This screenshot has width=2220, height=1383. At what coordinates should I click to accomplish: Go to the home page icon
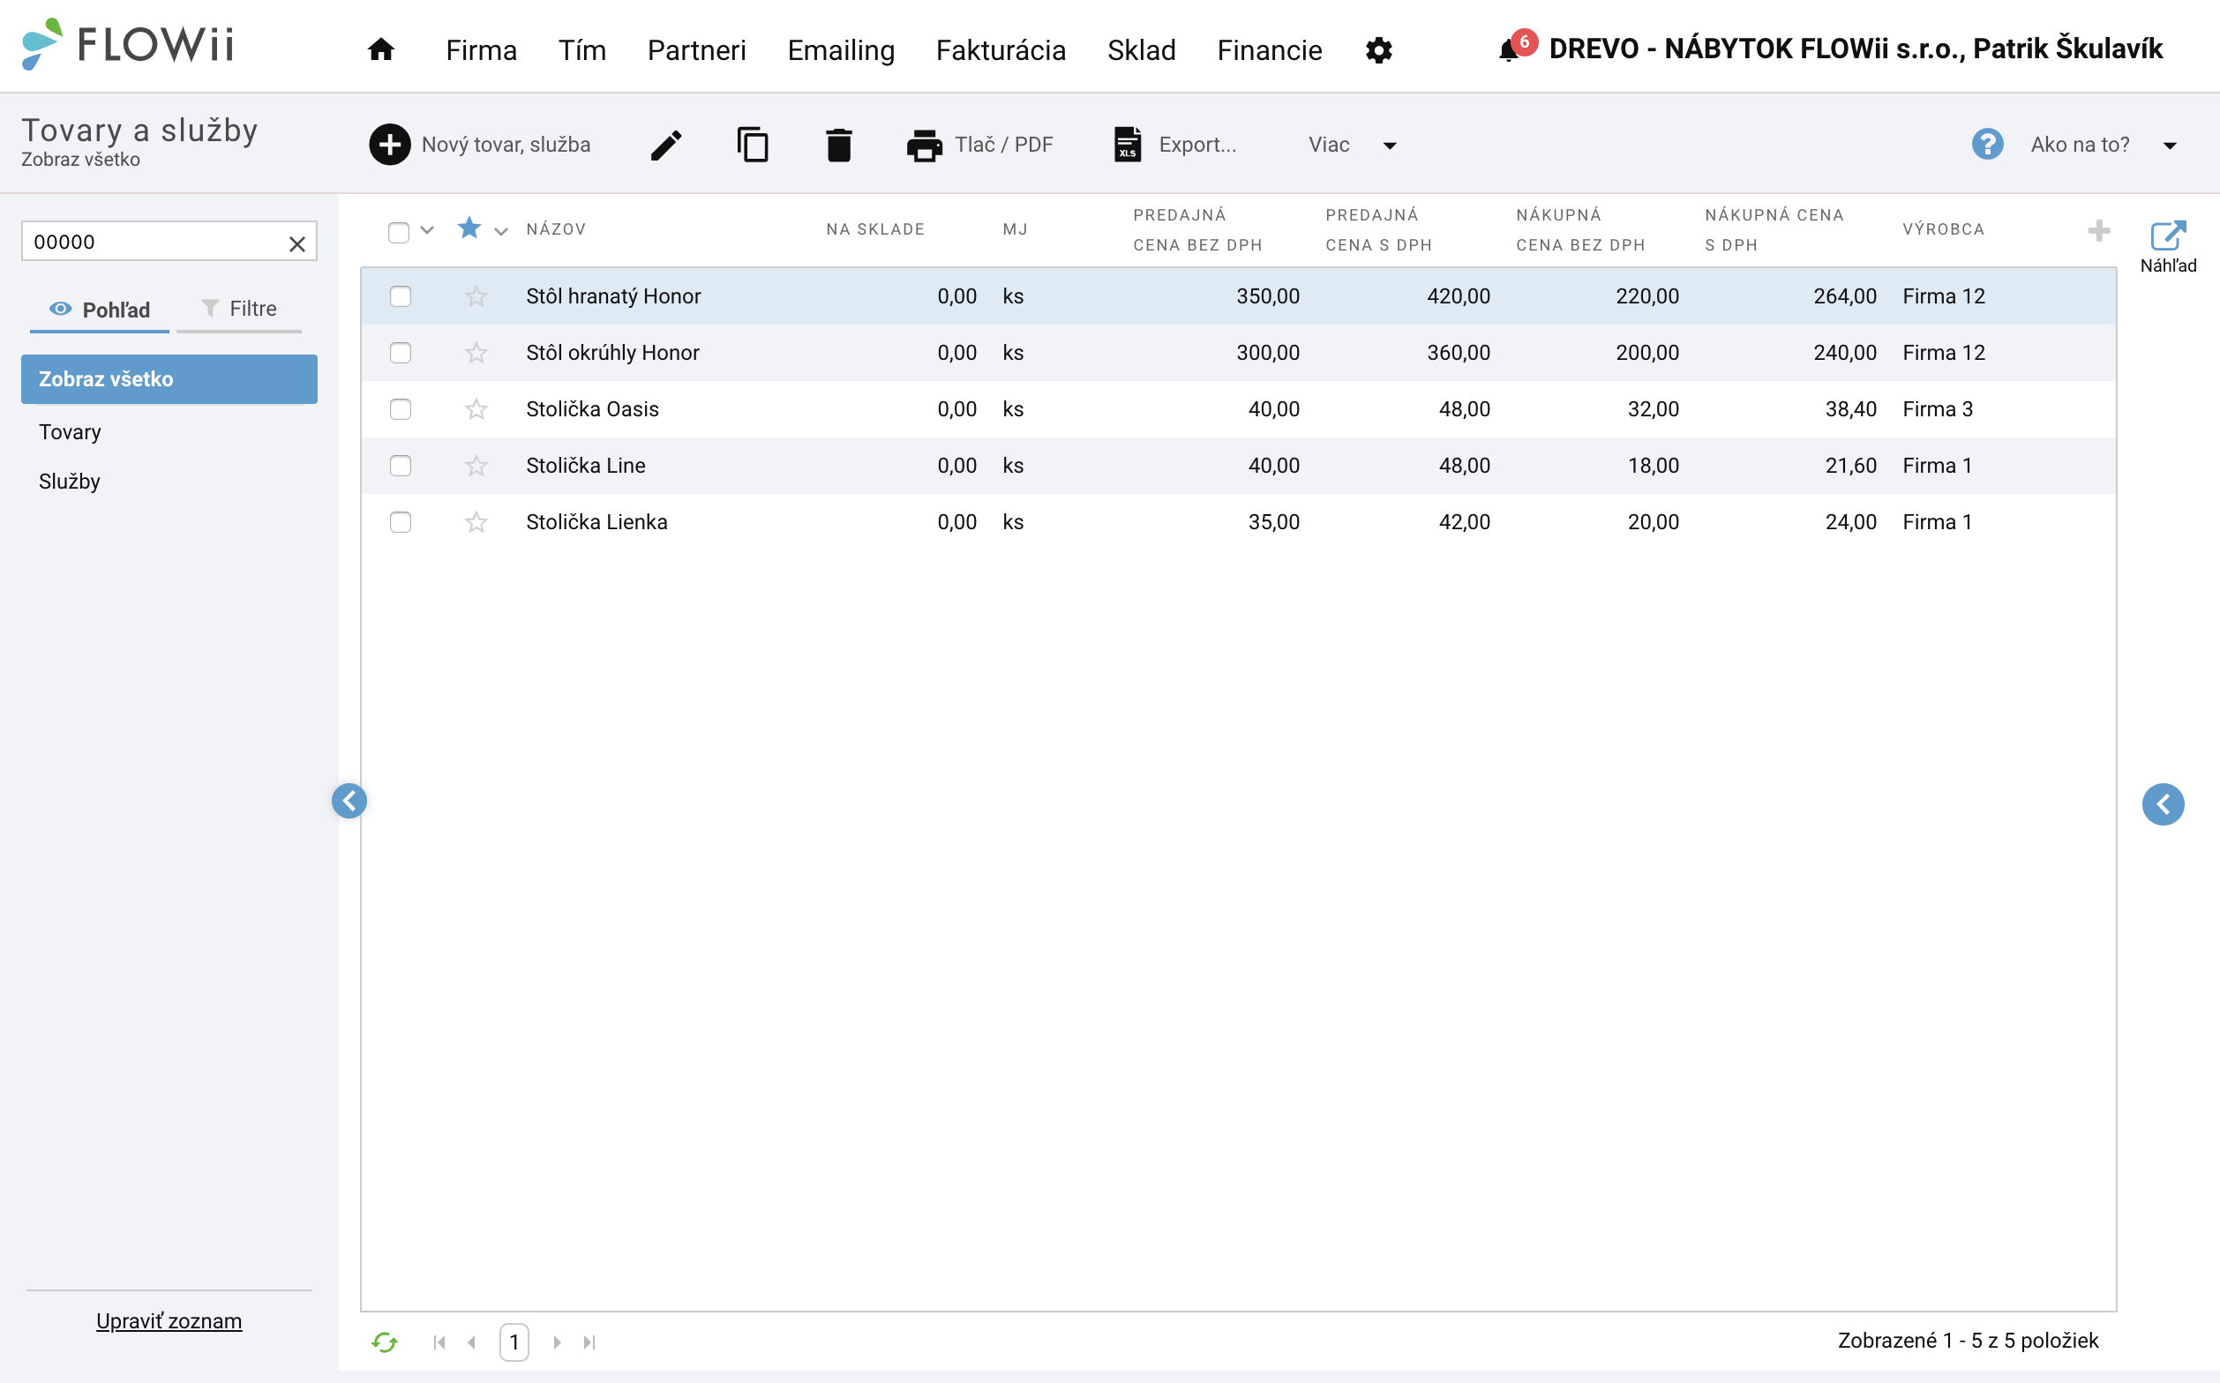tap(380, 49)
